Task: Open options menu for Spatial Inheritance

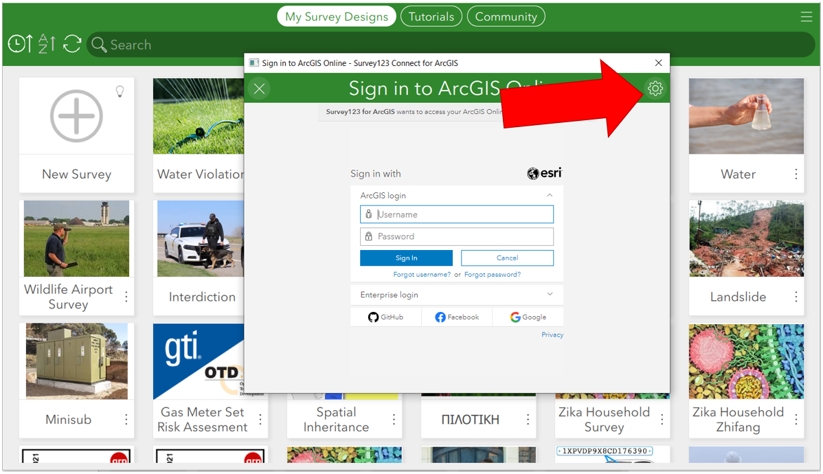Action: (394, 420)
